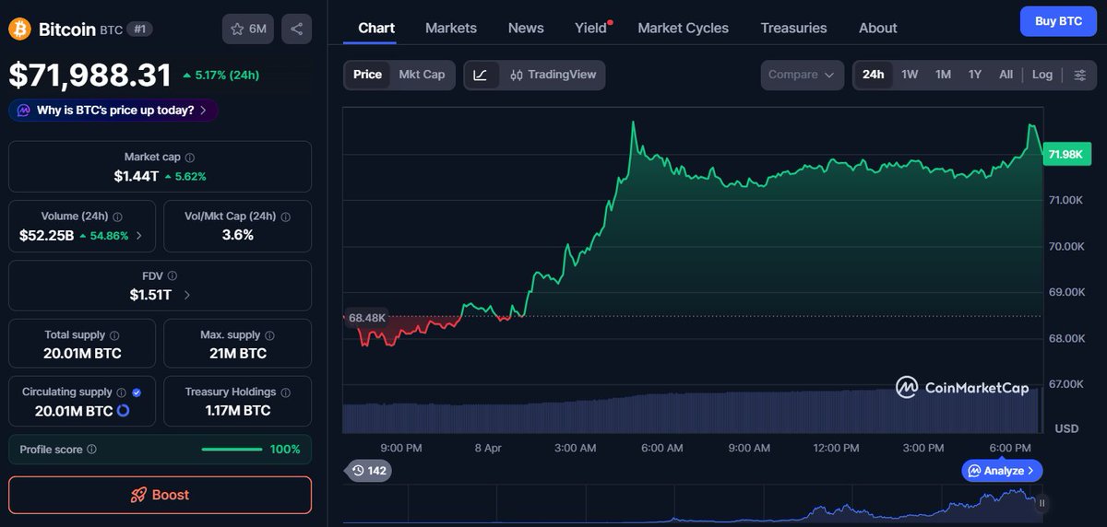This screenshot has width=1107, height=527.
Task: Open 'Why is BTC's price up today?'
Action: (113, 111)
